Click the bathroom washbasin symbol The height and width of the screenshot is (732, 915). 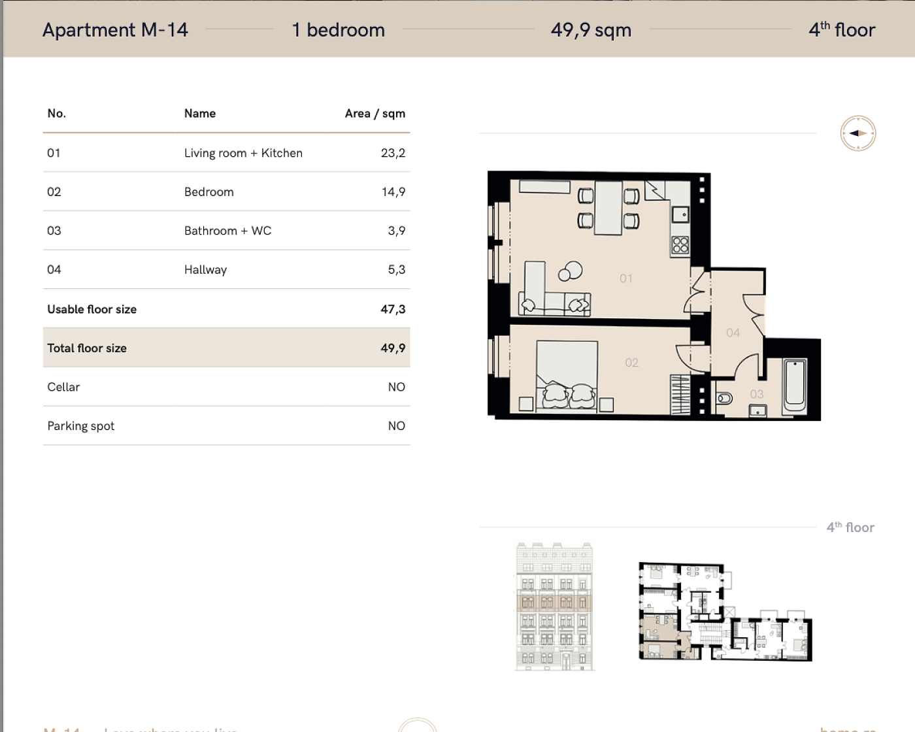pos(758,410)
